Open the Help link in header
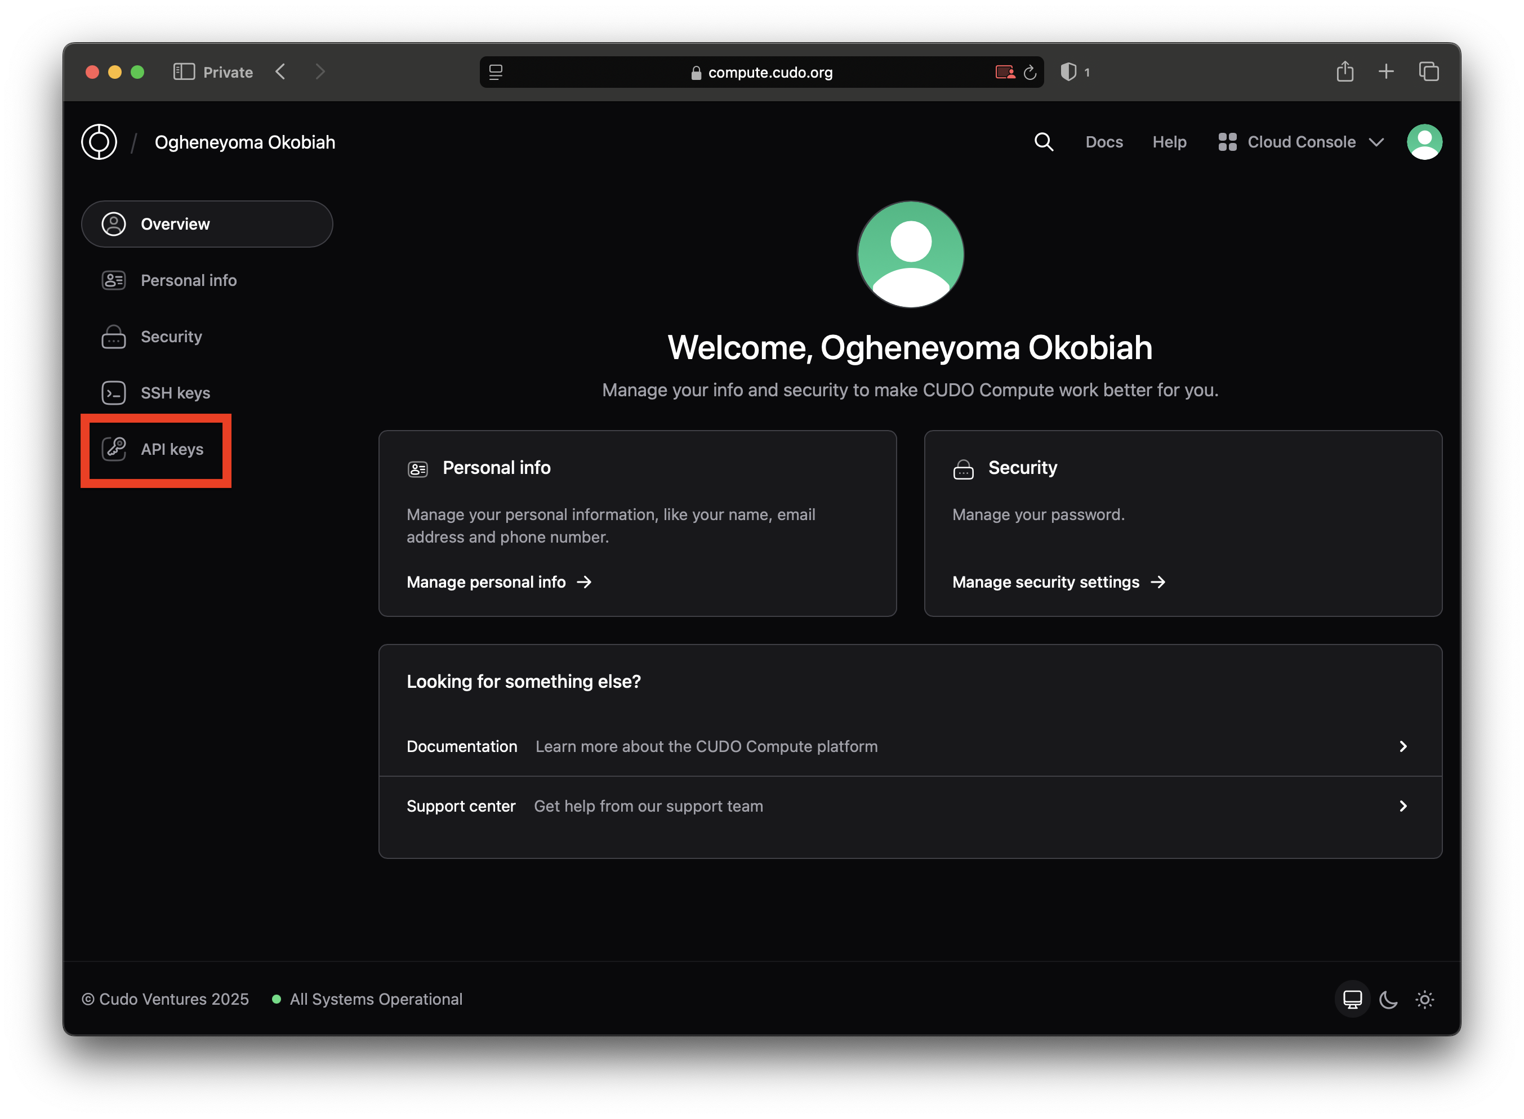 1169,142
